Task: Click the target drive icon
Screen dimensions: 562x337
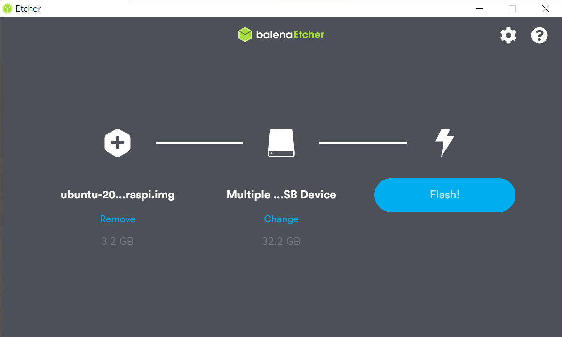Action: coord(281,142)
